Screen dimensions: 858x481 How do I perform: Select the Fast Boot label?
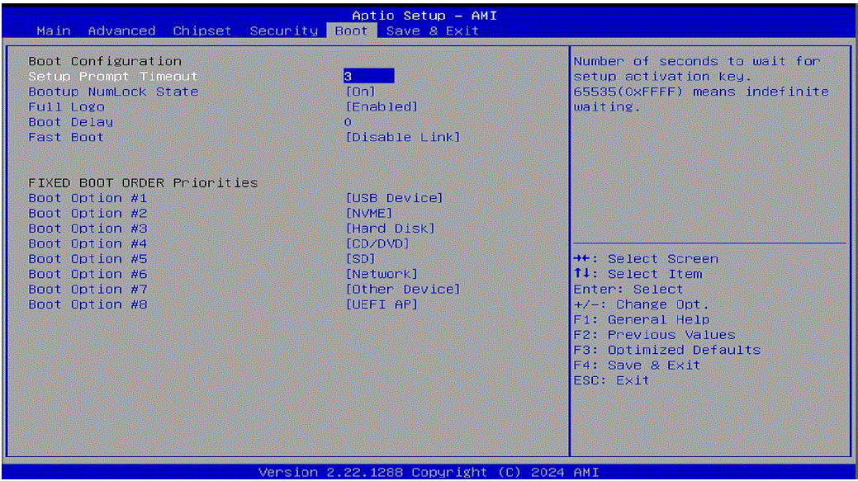click(x=66, y=137)
